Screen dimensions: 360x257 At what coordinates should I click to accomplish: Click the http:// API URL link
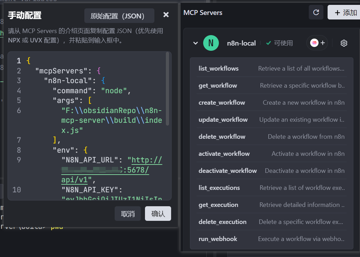click(145, 160)
